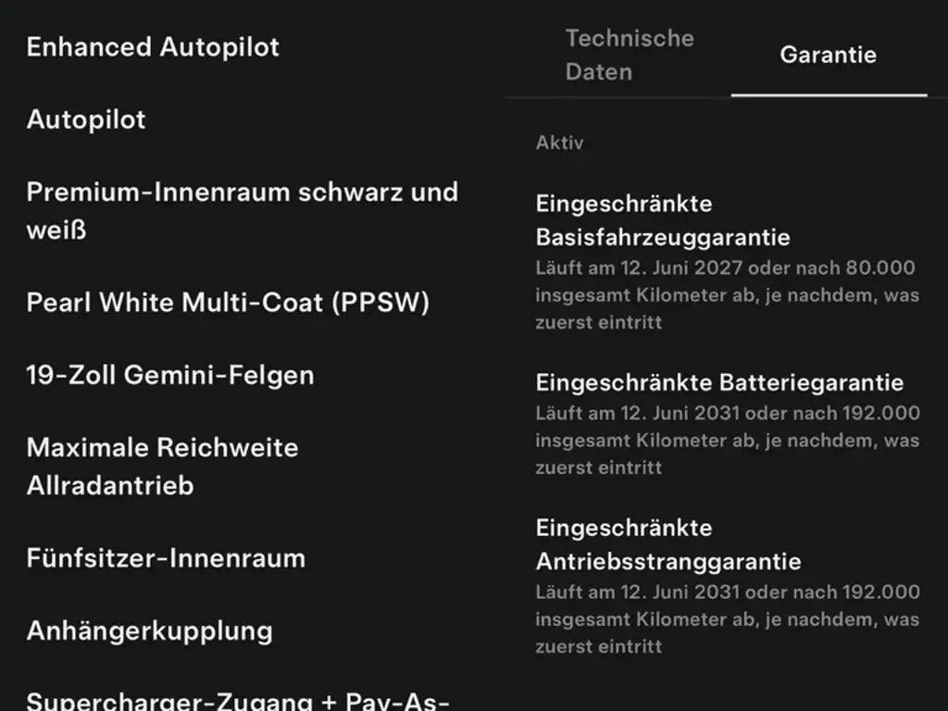
Task: Open Eingeschränkte Batteriegarantie warranty item
Action: coord(719,382)
